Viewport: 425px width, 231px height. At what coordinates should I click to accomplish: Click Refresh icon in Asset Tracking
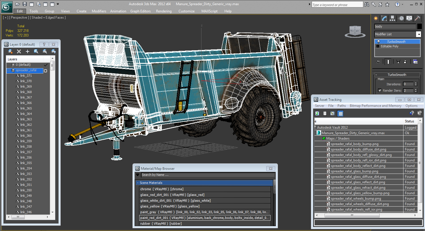click(317, 113)
